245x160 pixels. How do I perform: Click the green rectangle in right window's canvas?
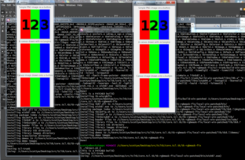pyautogui.click(x=154, y=59)
